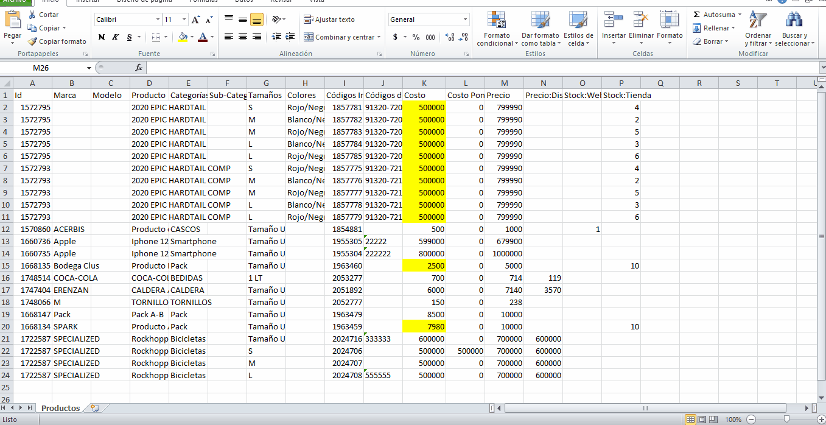Align text left in the cell
This screenshot has width=826, height=425.
229,37
